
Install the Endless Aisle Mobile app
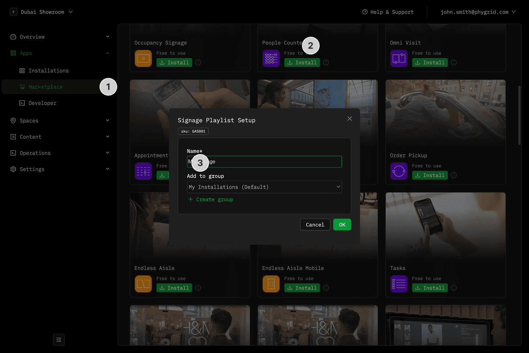[302, 288]
